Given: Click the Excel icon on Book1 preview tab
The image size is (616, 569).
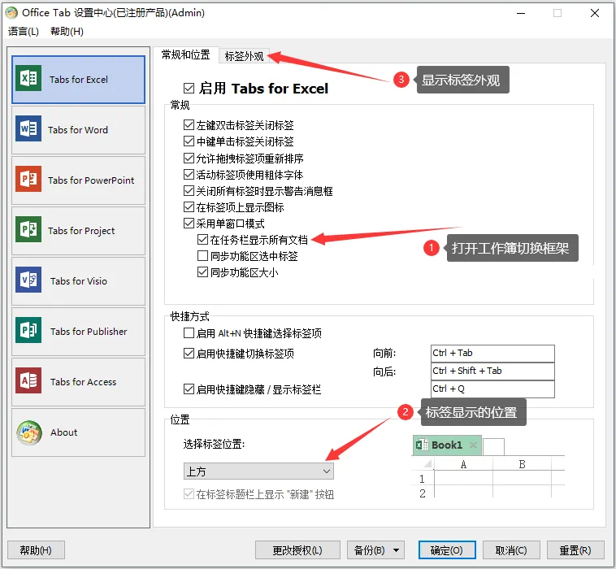Looking at the screenshot, I should click(x=422, y=445).
